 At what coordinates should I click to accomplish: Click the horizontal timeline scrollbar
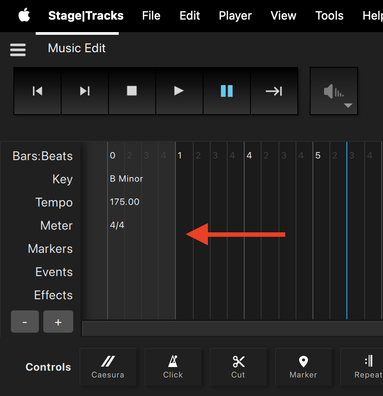click(233, 329)
